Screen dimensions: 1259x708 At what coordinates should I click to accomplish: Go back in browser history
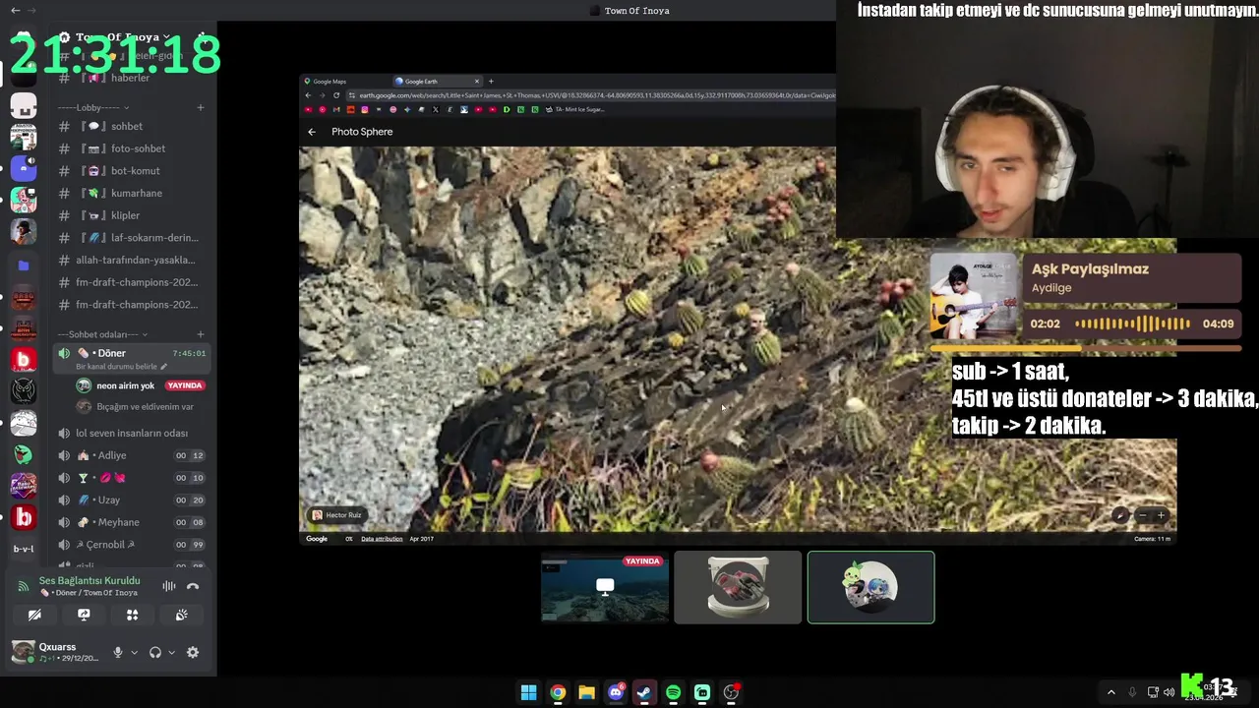coord(308,95)
